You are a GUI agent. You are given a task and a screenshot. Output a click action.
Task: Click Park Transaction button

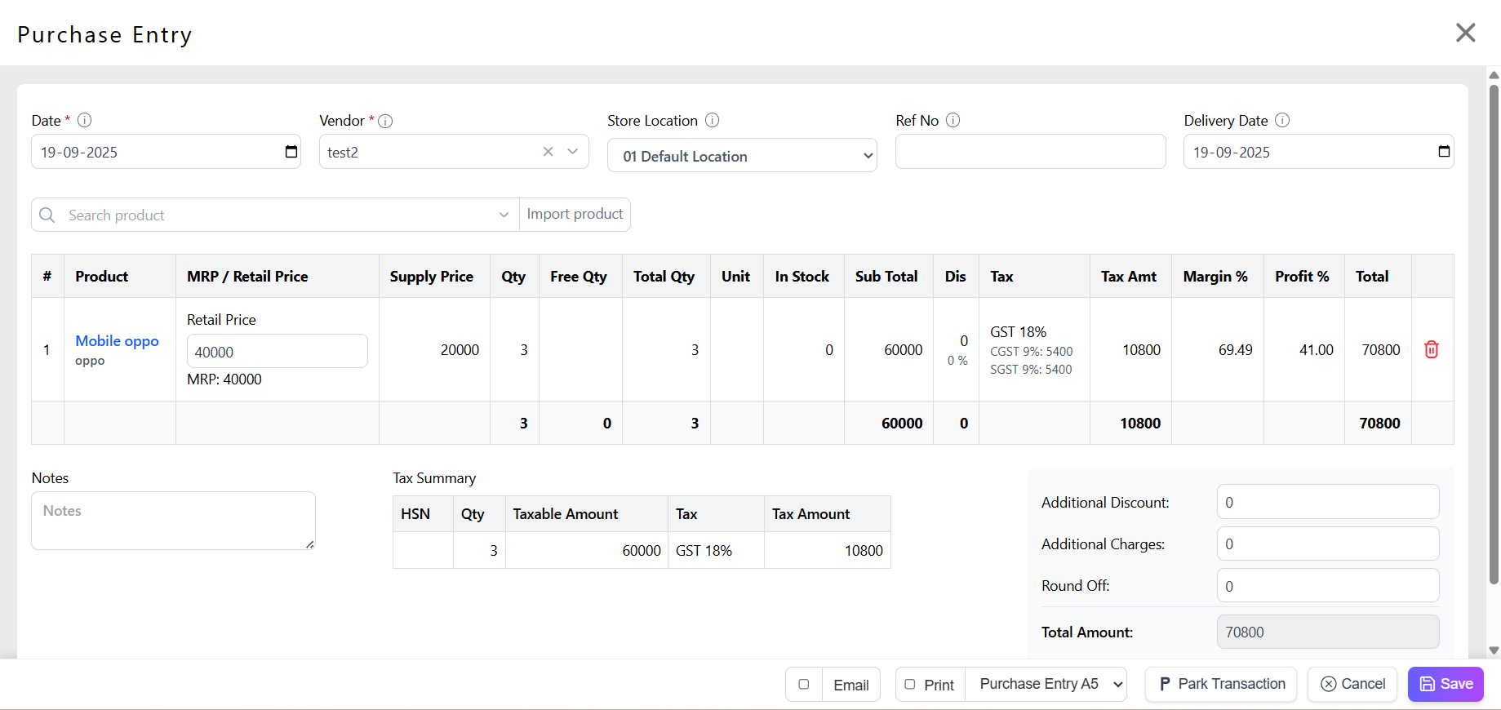[1221, 684]
